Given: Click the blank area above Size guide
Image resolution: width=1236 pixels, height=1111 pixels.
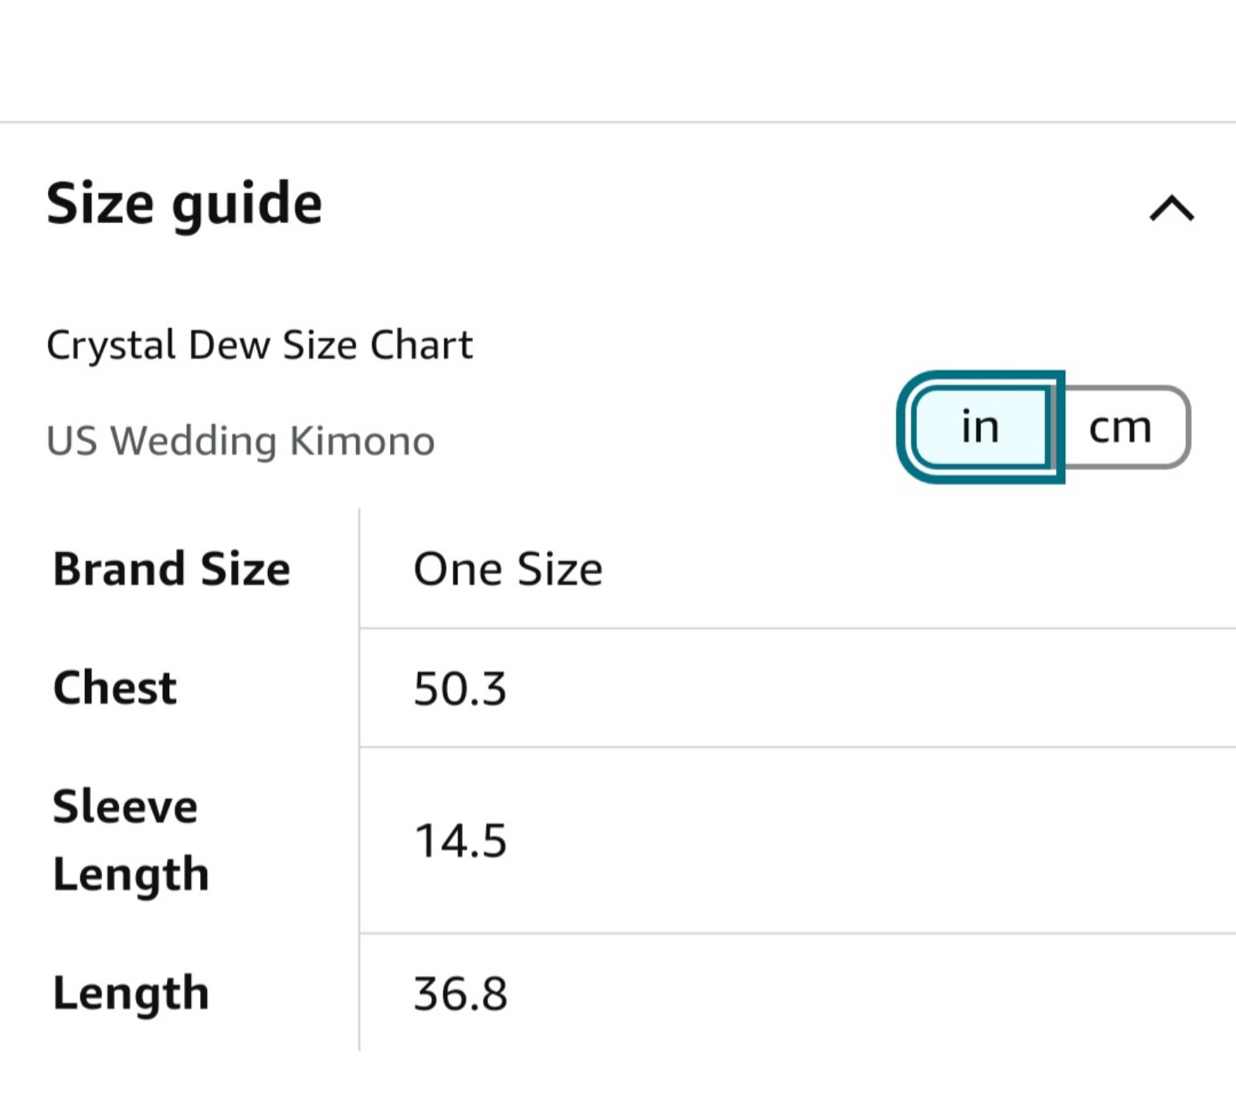Looking at the screenshot, I should coord(618,59).
